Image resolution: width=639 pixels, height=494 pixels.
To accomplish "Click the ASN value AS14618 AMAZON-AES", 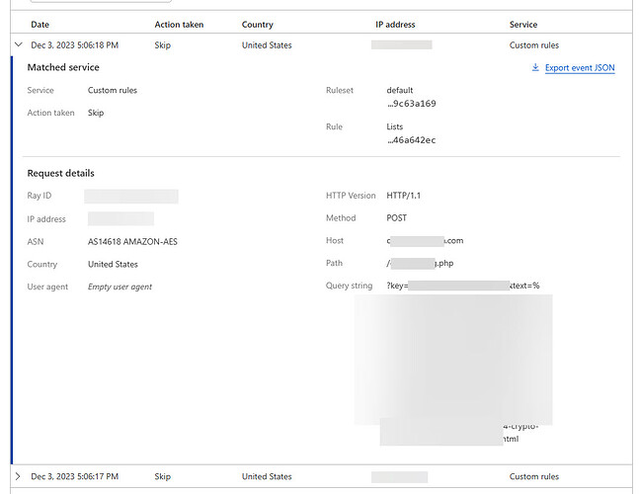I will coord(132,242).
